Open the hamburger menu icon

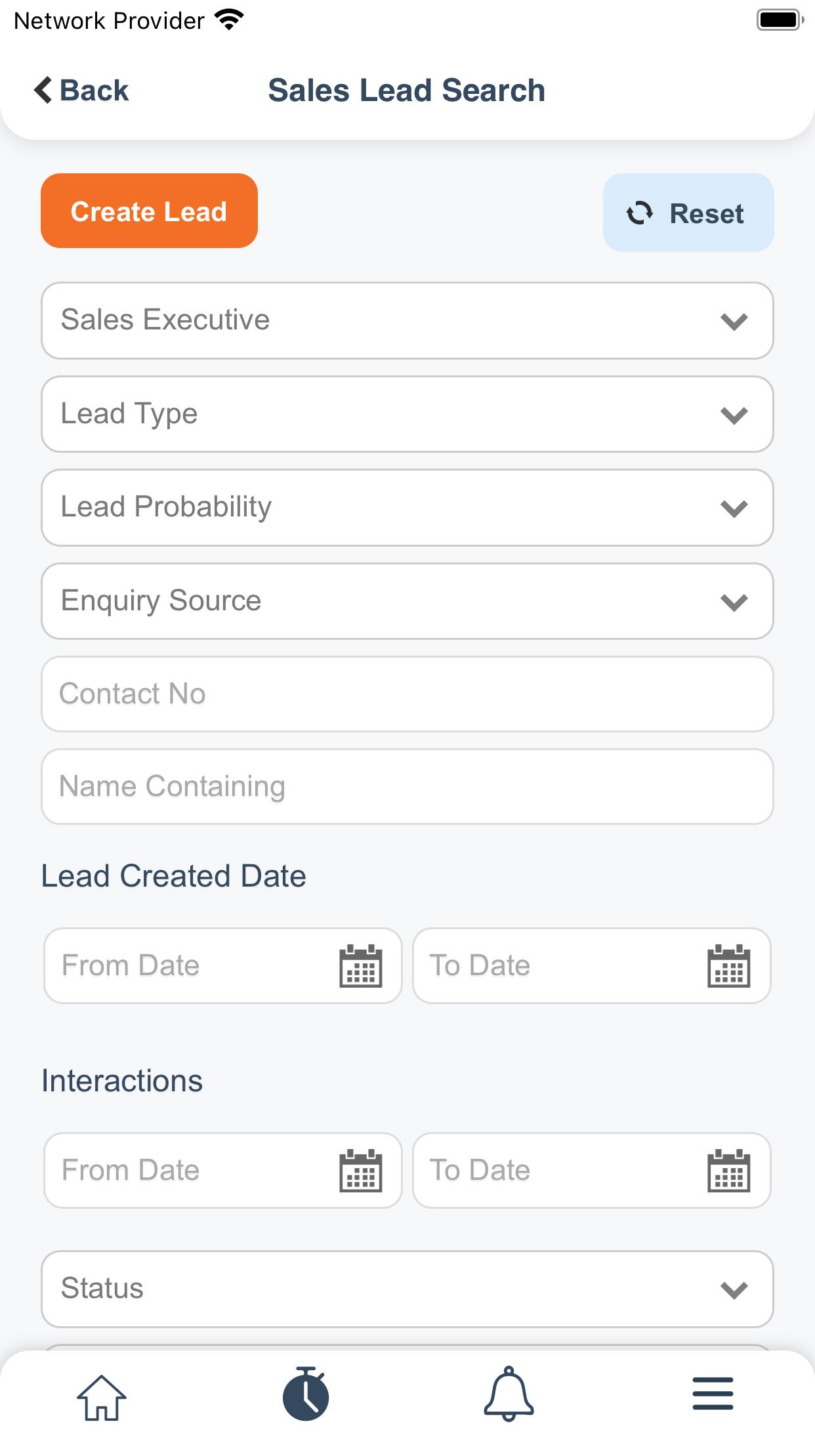713,1394
